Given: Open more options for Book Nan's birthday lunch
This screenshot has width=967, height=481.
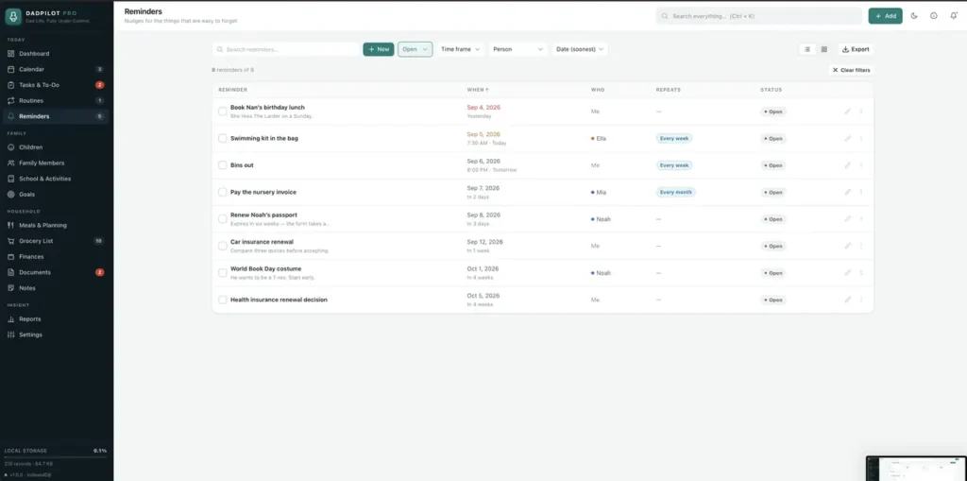Looking at the screenshot, I should click(861, 112).
